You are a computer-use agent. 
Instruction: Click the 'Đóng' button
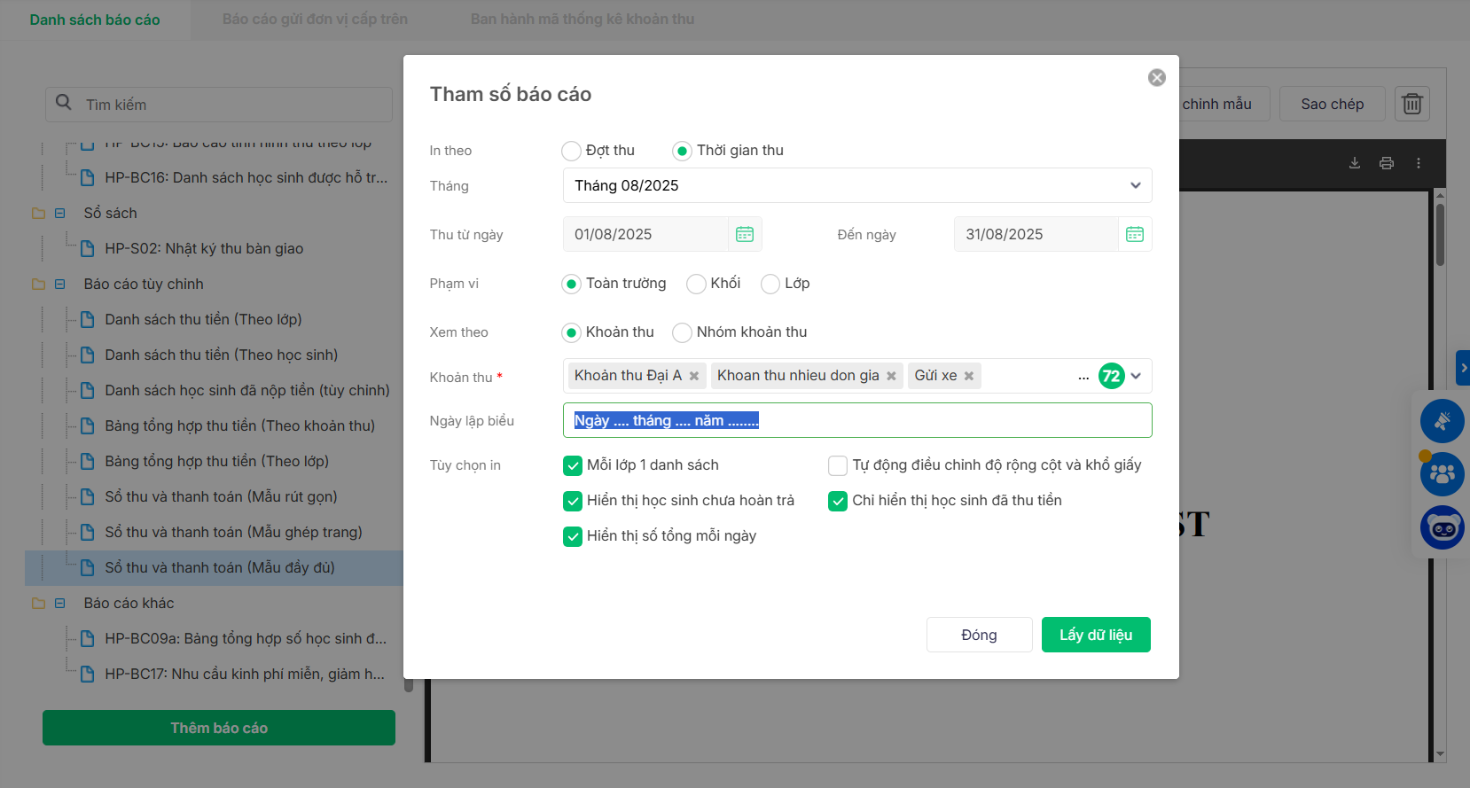[x=979, y=635]
